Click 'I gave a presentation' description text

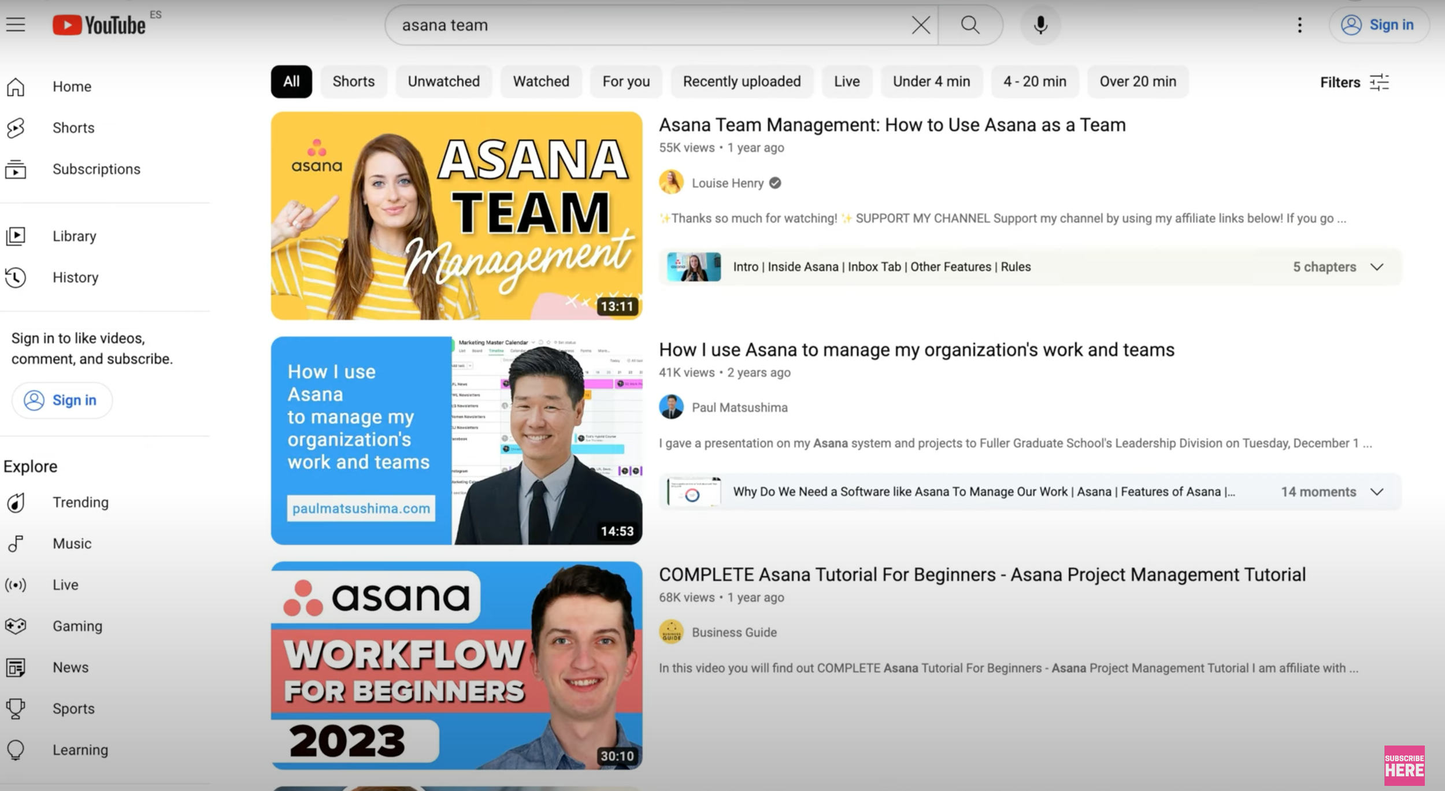(x=1015, y=443)
